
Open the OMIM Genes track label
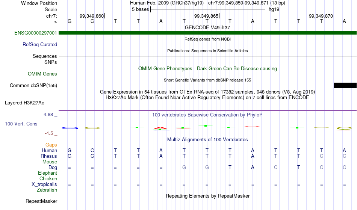[x=42, y=74]
